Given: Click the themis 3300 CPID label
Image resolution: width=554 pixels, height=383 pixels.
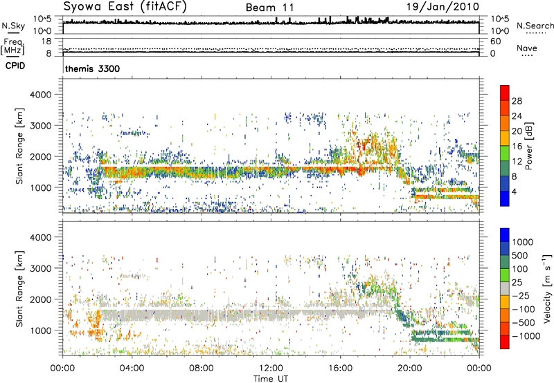Looking at the screenshot, I should [x=90, y=70].
